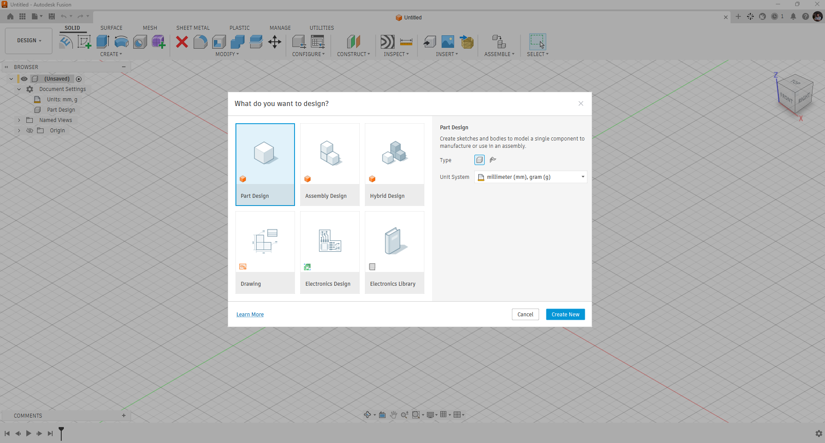Click the red Delete X icon
825x443 pixels.
tap(182, 42)
